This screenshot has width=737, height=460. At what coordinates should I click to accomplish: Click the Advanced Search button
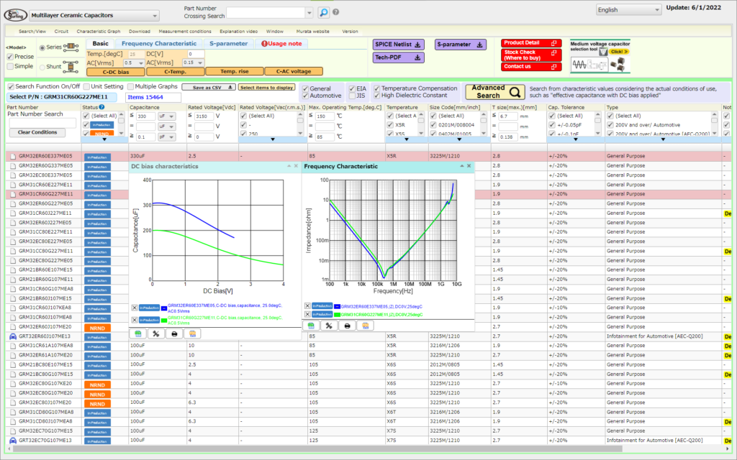[496, 91]
